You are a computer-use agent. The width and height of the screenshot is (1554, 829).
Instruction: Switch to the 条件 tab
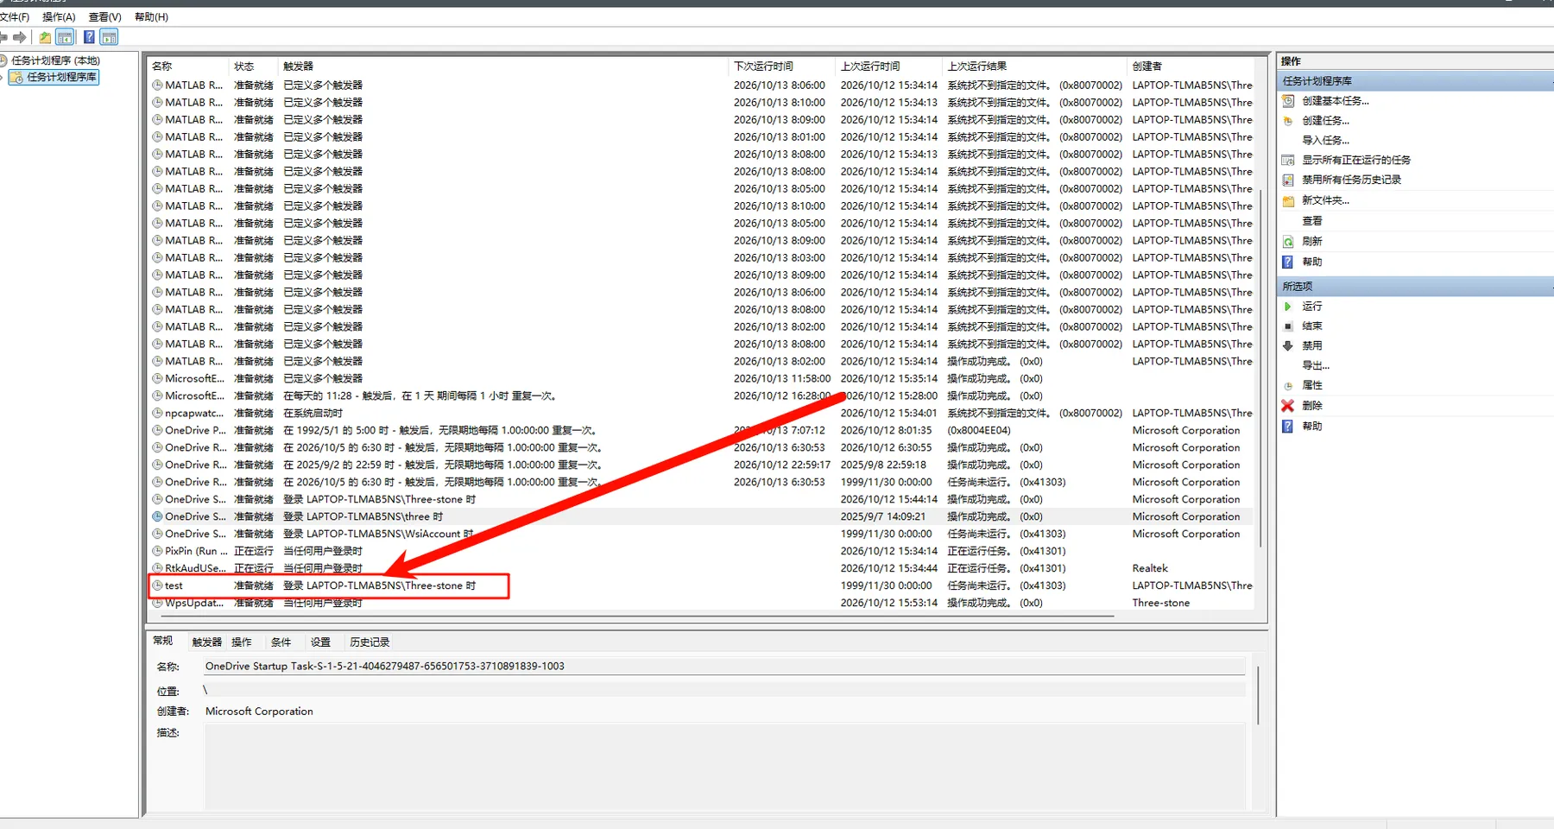coord(281,642)
